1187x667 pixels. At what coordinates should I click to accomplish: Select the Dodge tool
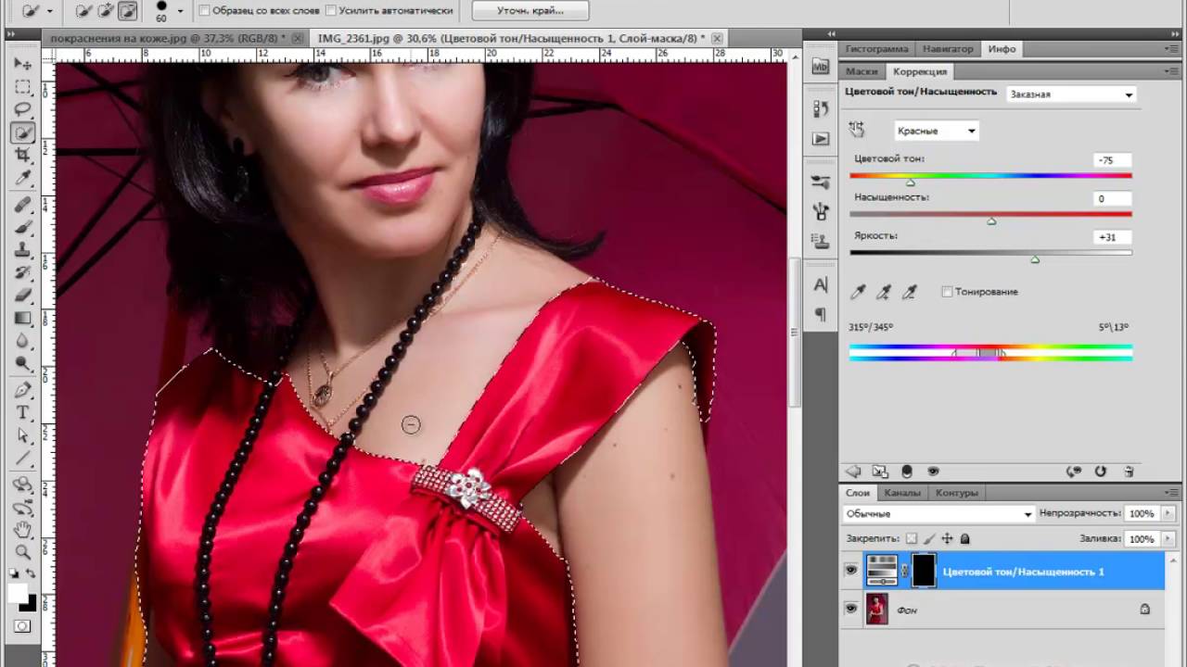point(23,364)
